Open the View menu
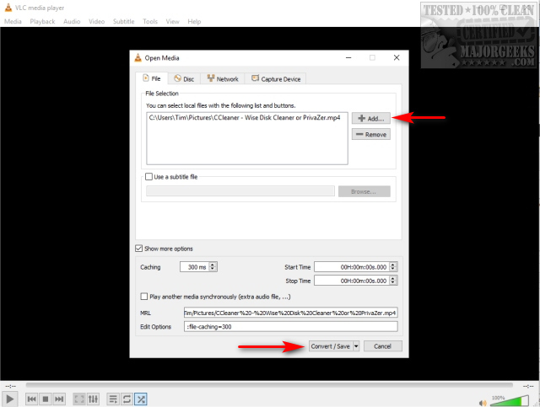The width and height of the screenshot is (540, 407). pos(172,21)
